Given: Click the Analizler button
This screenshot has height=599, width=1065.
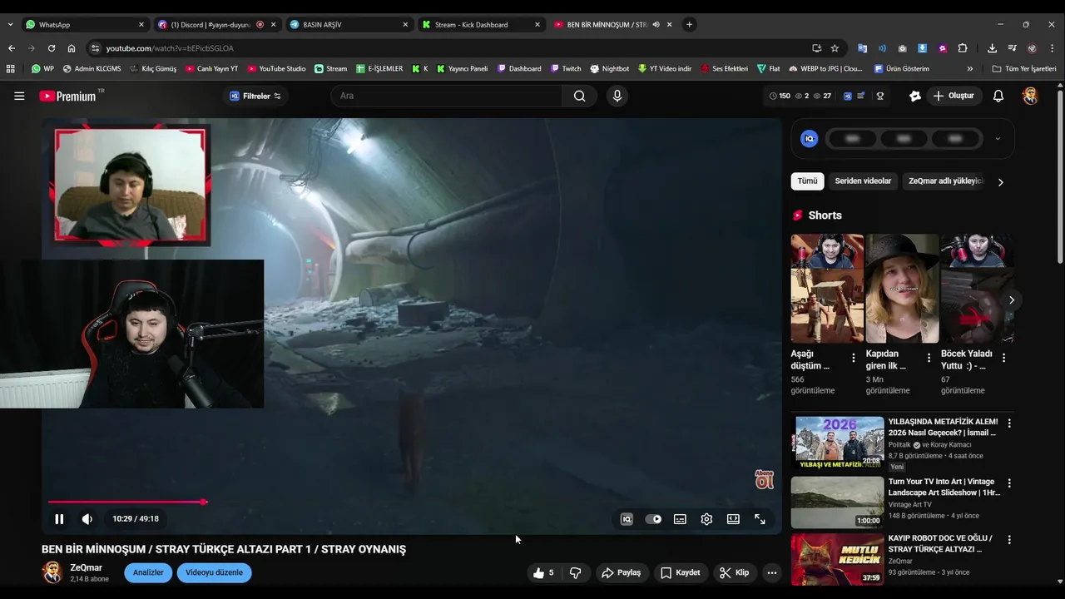Looking at the screenshot, I should (x=148, y=572).
